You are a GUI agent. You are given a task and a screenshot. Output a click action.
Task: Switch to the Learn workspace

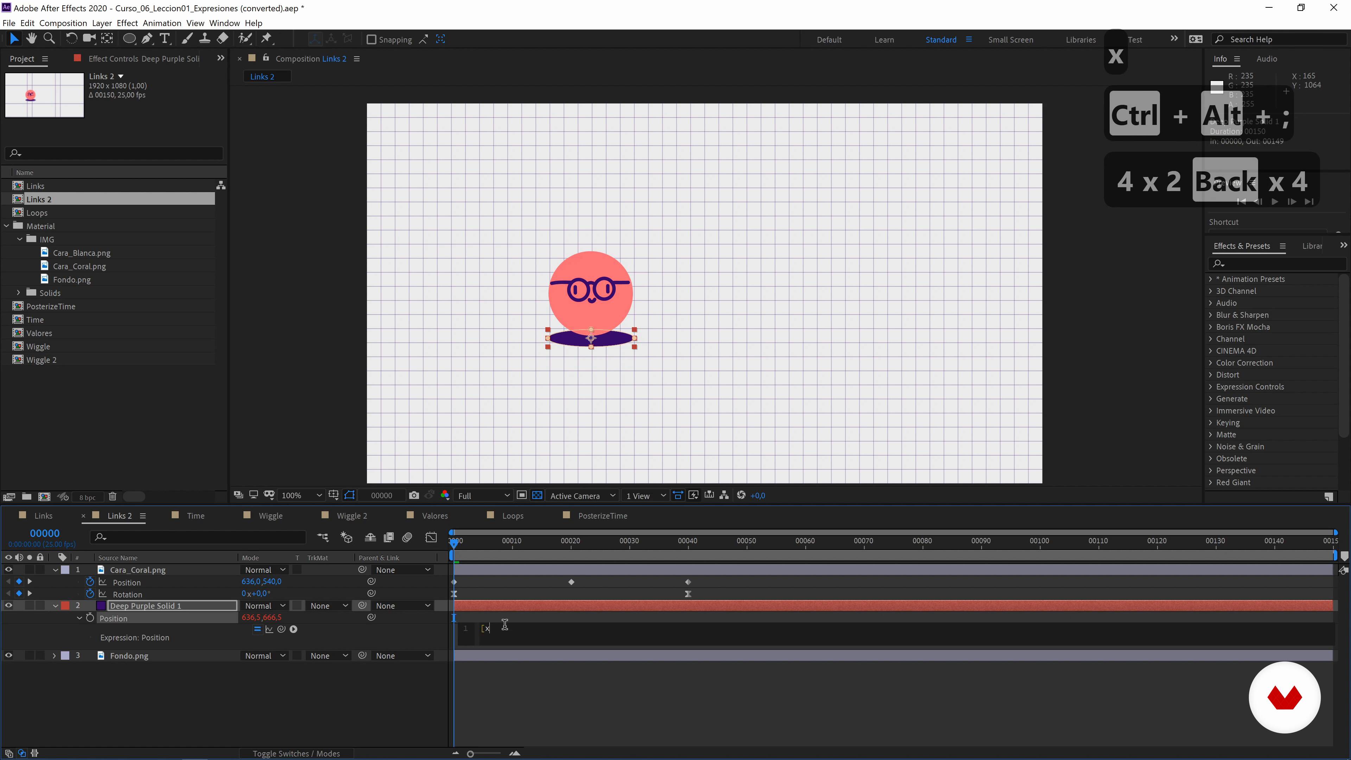(884, 40)
